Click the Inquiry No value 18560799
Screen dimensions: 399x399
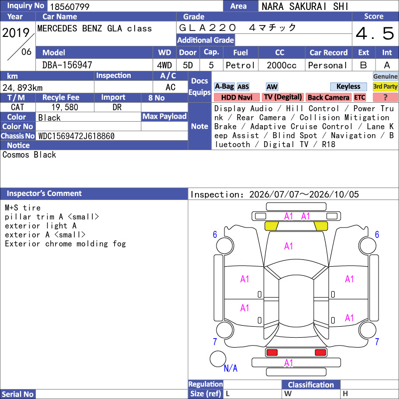click(x=69, y=6)
